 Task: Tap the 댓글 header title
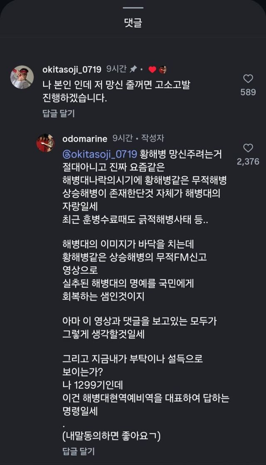[x=133, y=23]
